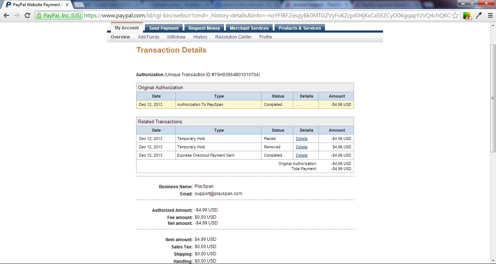
Task: Open the Request Money tab
Action: [204, 28]
